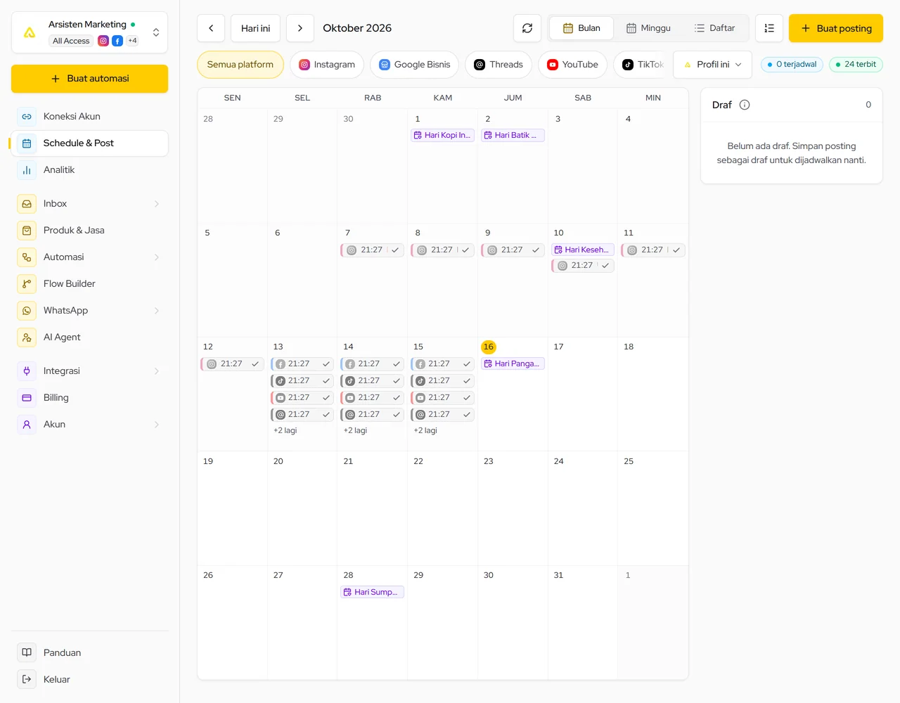Switch to Bulan view
The width and height of the screenshot is (900, 703).
[x=581, y=28]
